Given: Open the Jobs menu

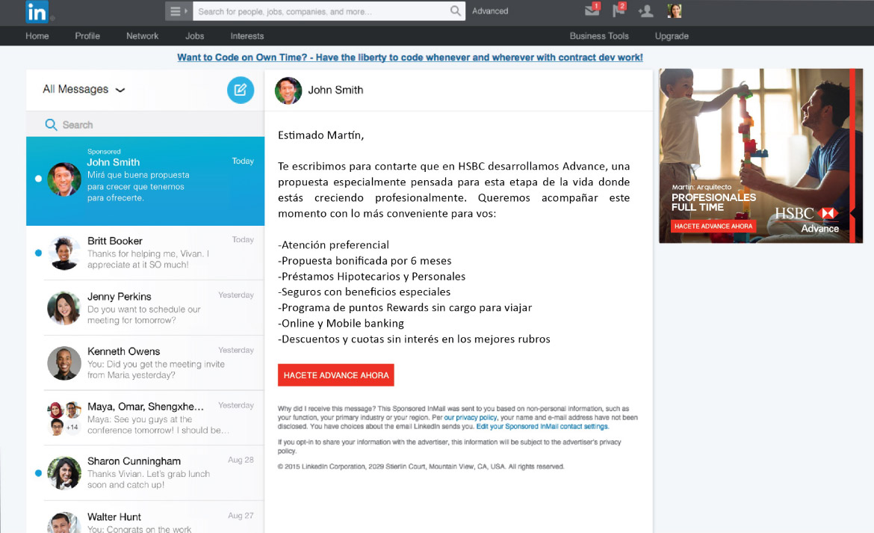Looking at the screenshot, I should pos(194,36).
